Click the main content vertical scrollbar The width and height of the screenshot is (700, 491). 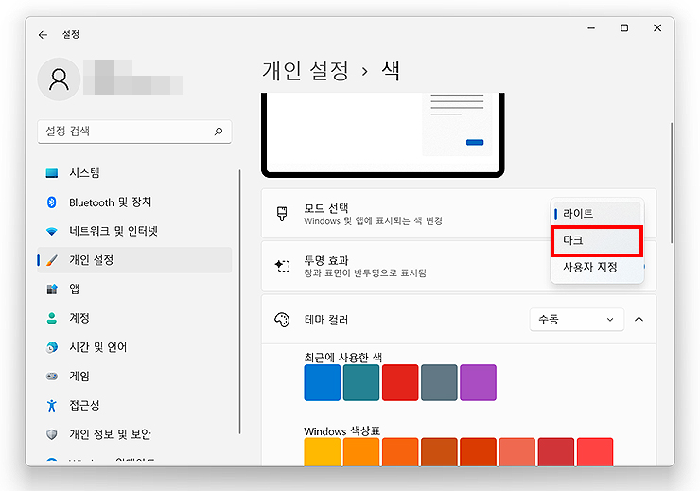[672, 183]
